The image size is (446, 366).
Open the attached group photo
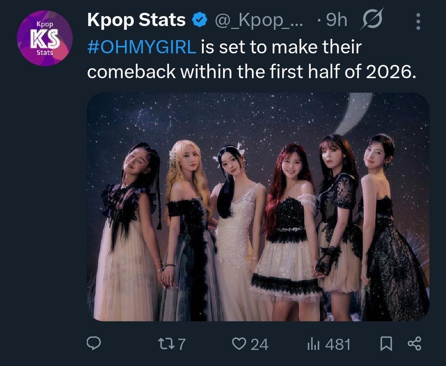(x=258, y=207)
